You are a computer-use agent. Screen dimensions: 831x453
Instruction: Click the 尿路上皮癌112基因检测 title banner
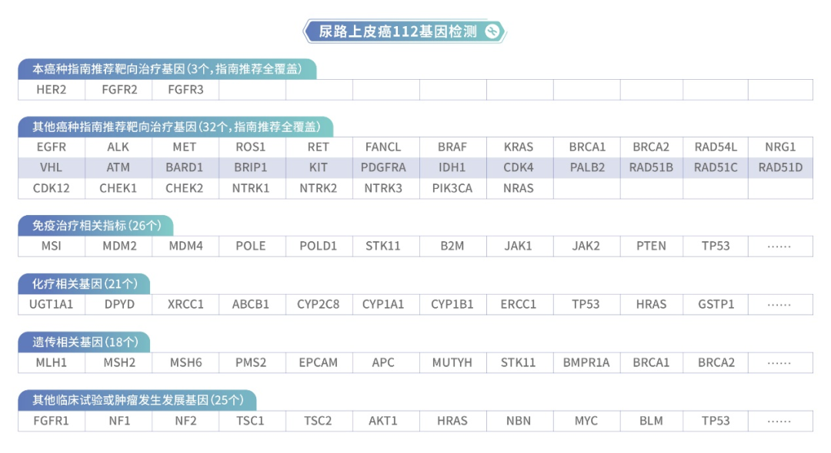point(405,31)
